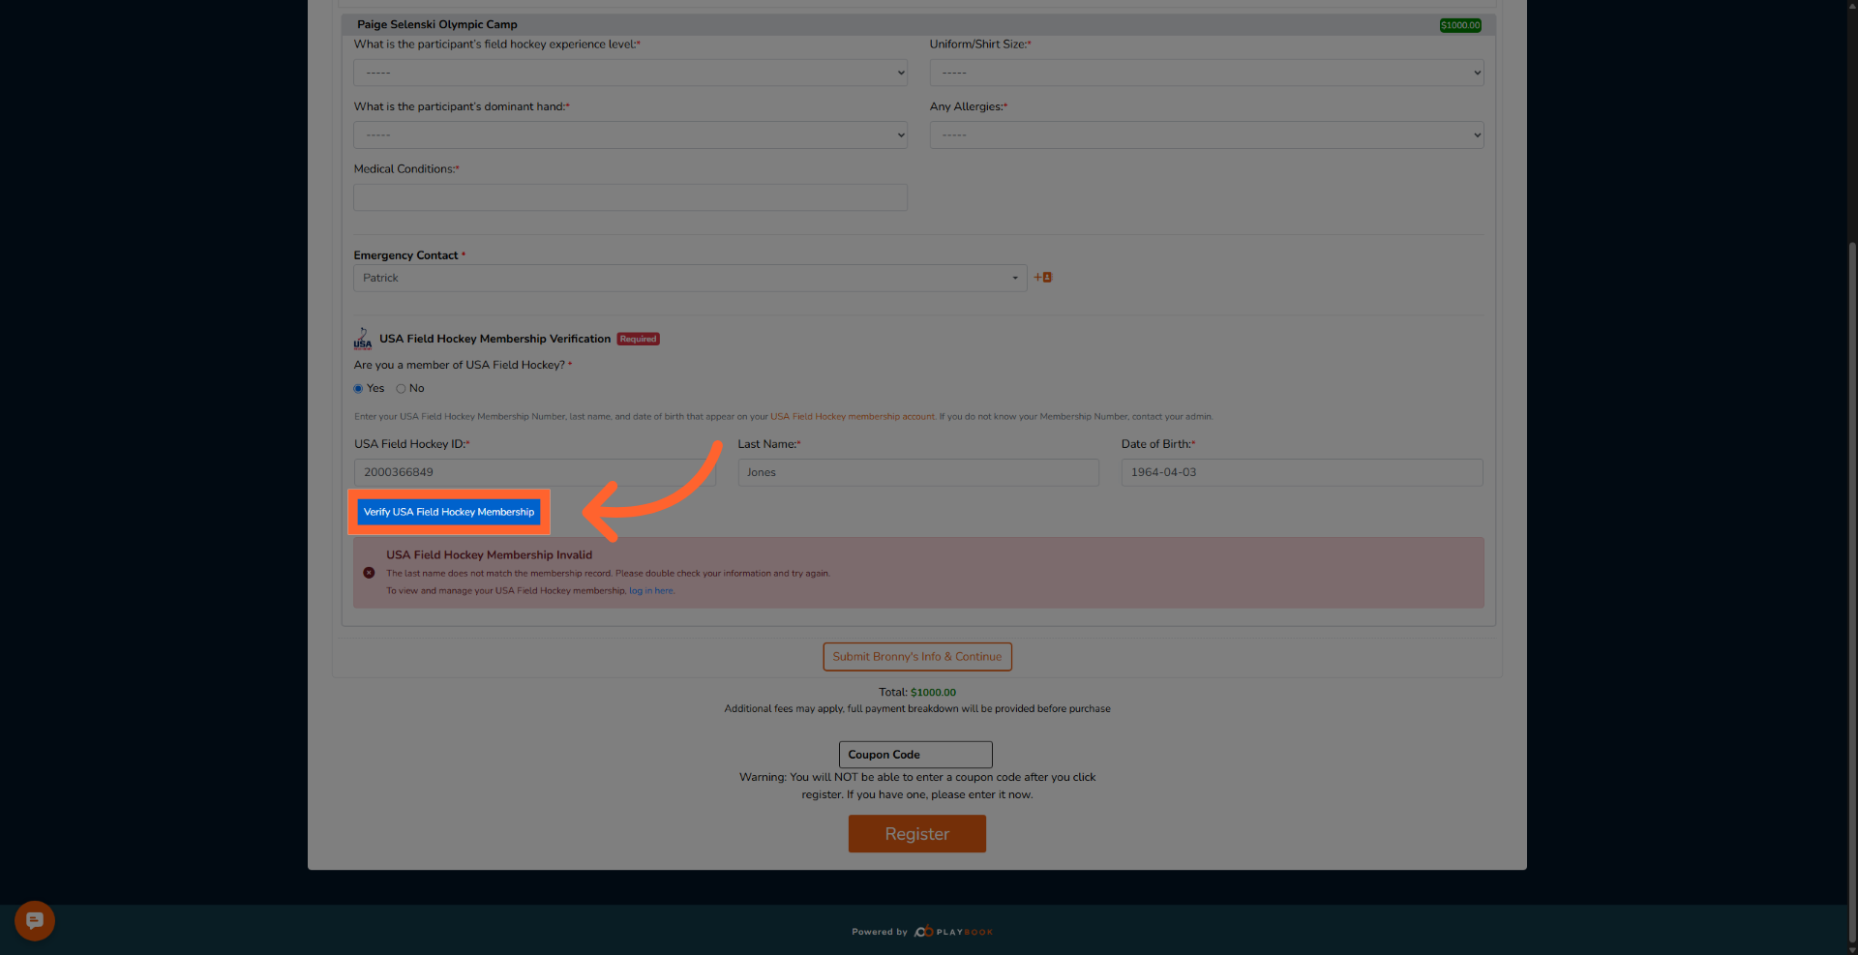Expand the Emergency Contact Patrick selector
This screenshot has height=955, width=1858.
pos(690,279)
